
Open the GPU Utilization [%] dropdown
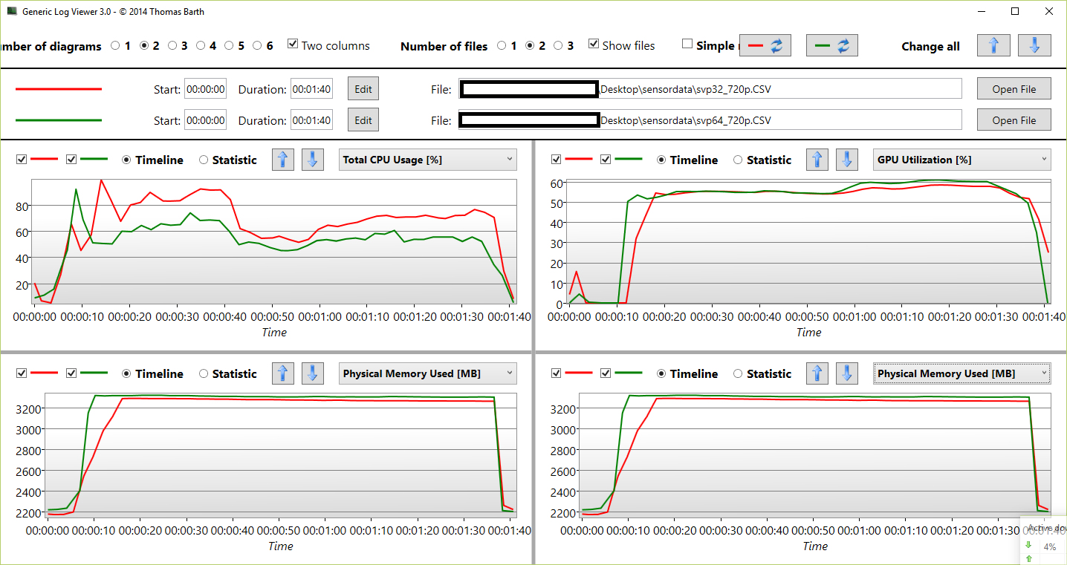click(962, 160)
